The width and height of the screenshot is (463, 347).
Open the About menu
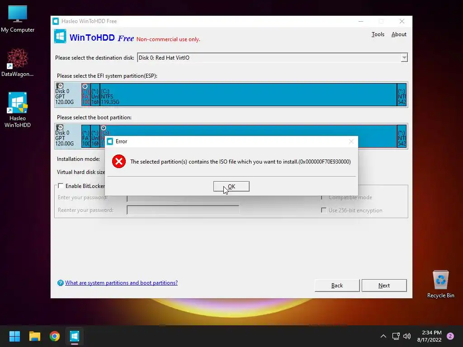(x=399, y=34)
